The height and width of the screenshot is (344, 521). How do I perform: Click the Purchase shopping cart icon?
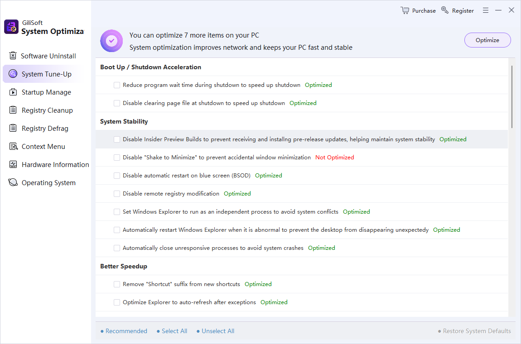point(405,10)
